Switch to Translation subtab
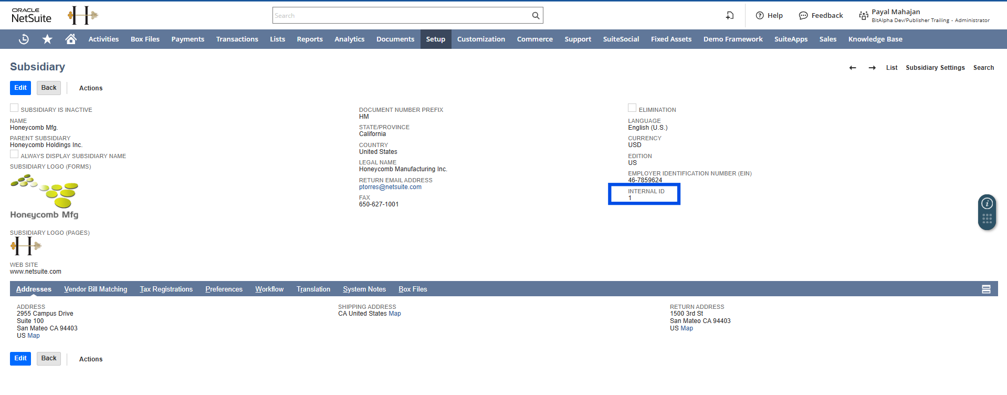This screenshot has width=1007, height=395. [x=313, y=289]
